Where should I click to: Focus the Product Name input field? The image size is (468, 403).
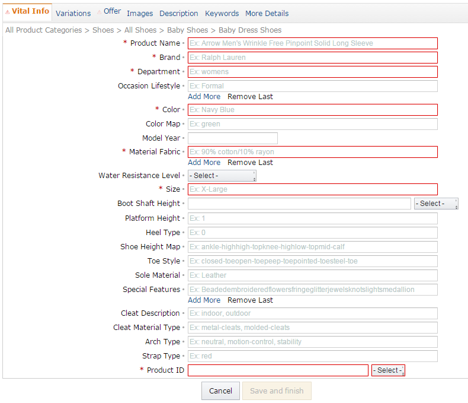(313, 43)
